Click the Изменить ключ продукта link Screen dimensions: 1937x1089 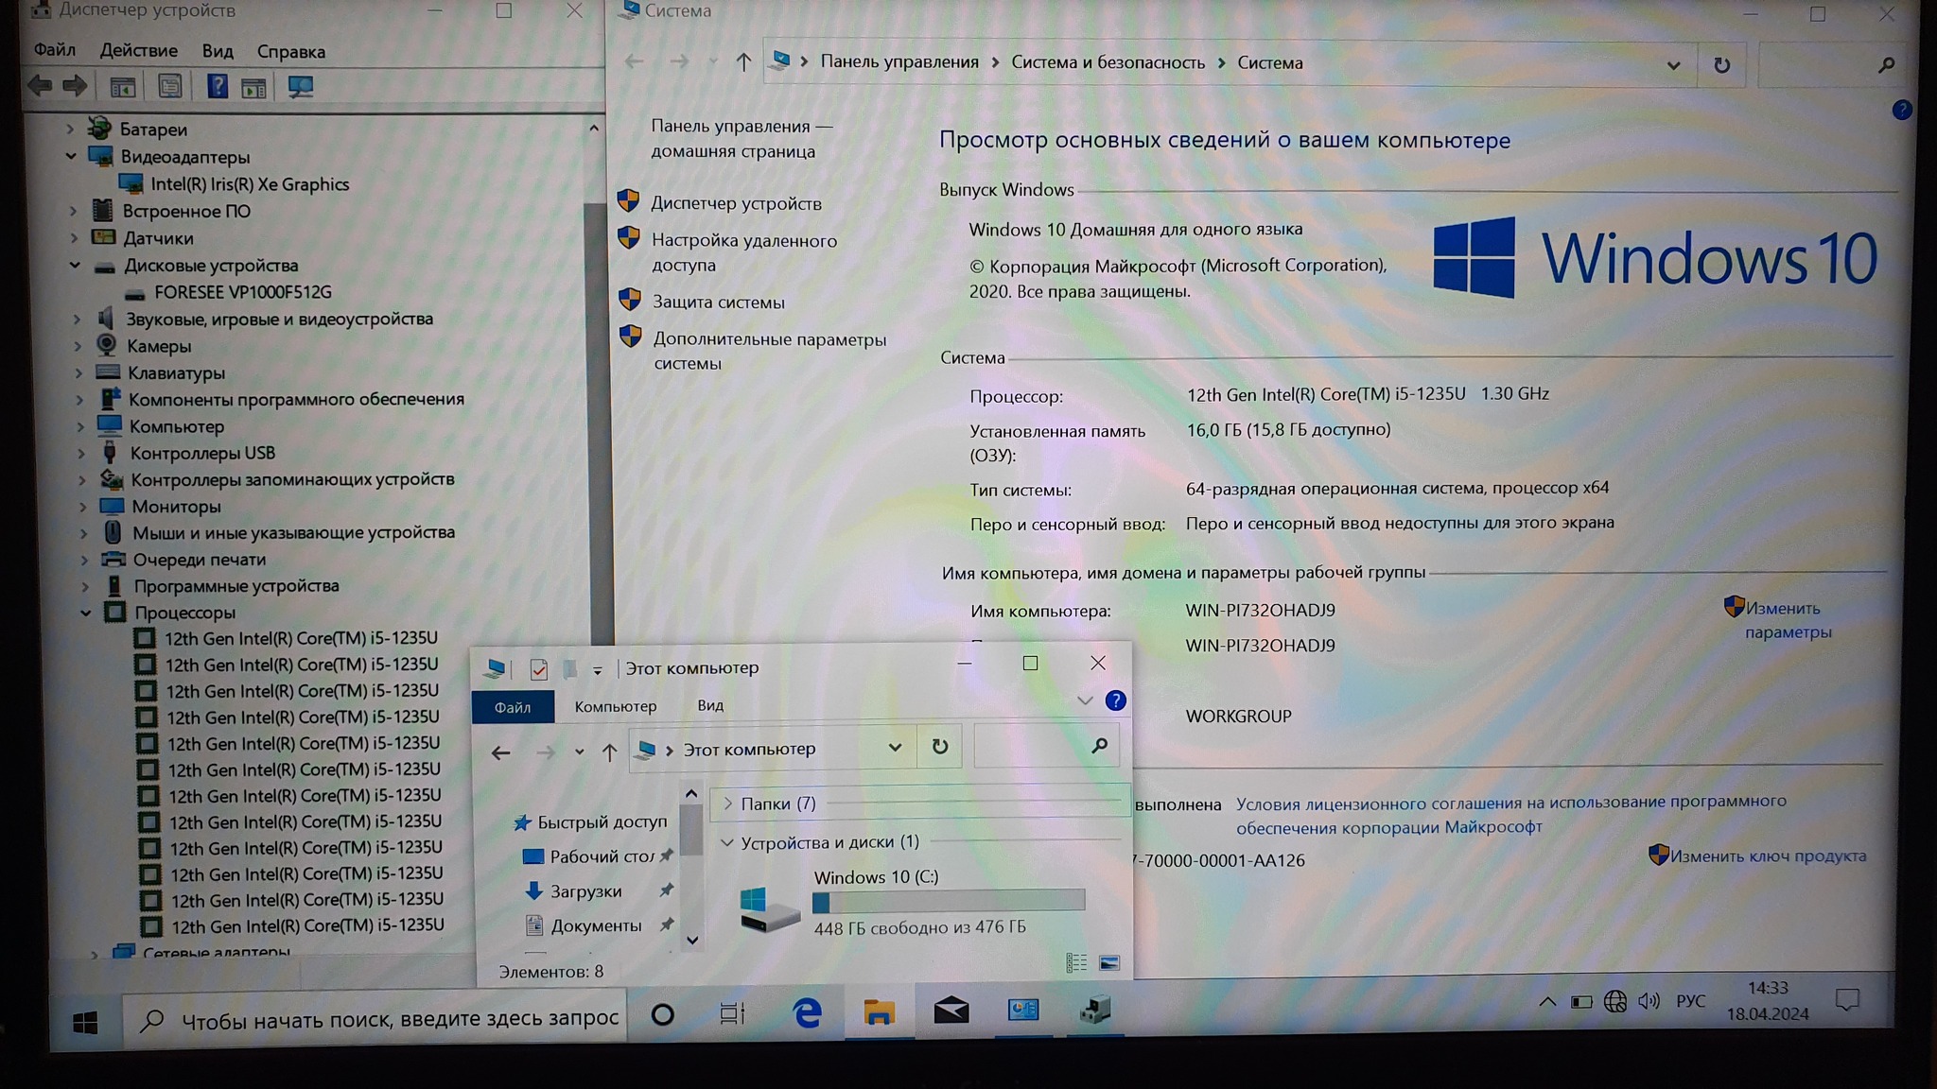pyautogui.click(x=1767, y=856)
